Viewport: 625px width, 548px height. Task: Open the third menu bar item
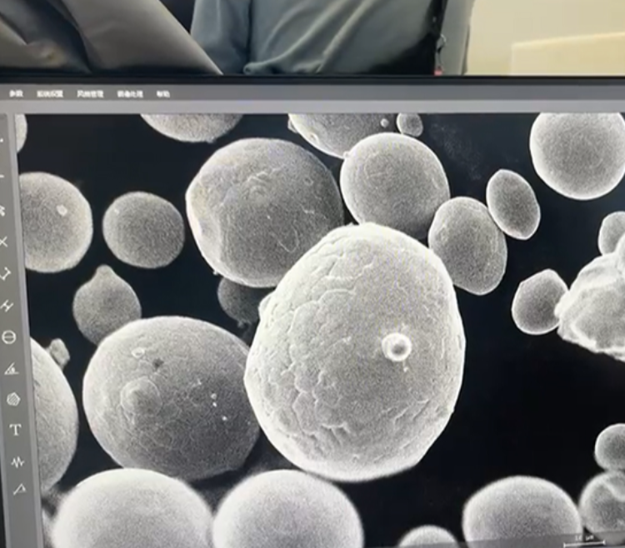pyautogui.click(x=90, y=93)
